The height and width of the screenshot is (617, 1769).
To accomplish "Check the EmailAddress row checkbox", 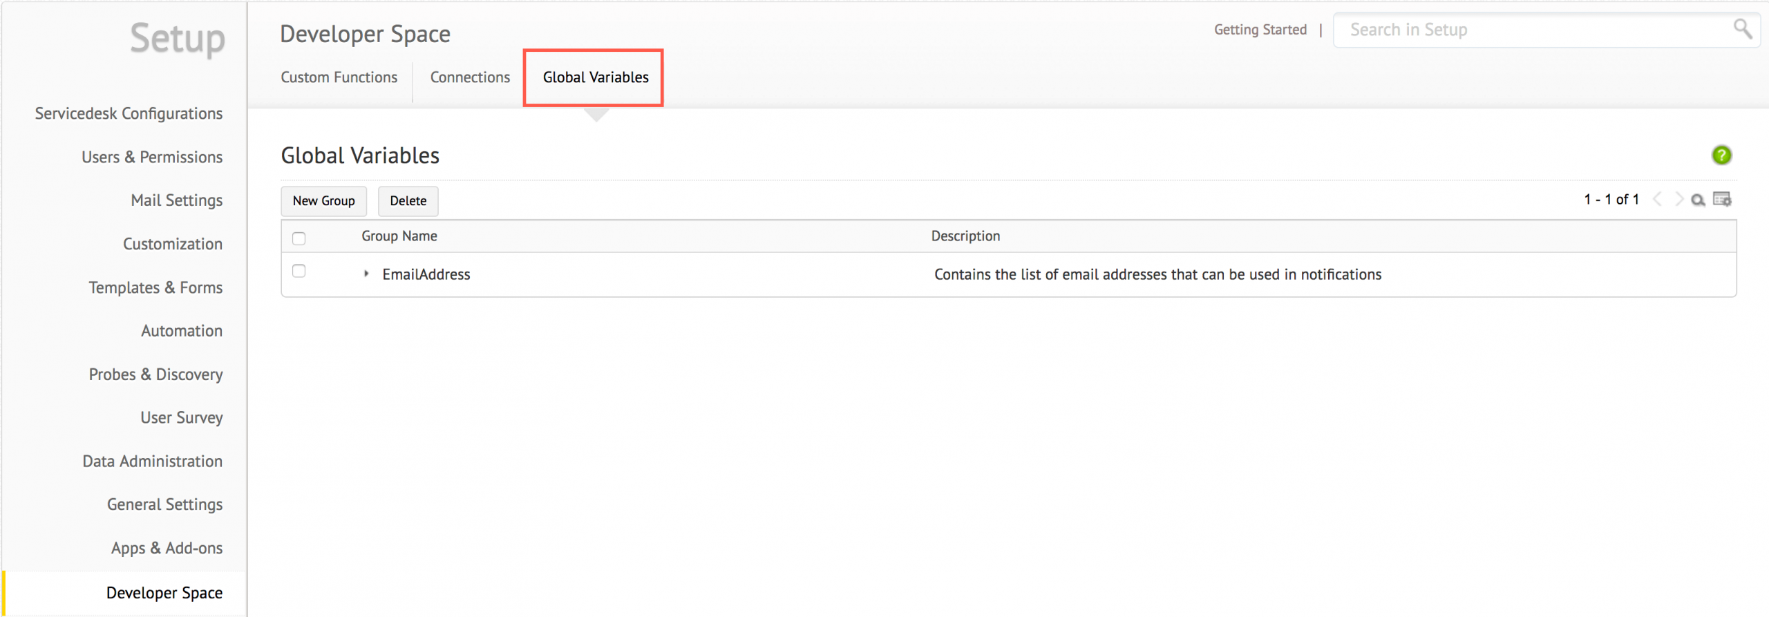I will click(x=299, y=271).
